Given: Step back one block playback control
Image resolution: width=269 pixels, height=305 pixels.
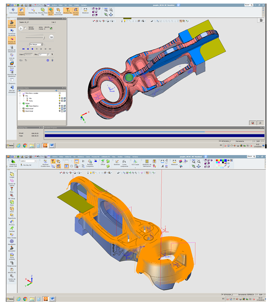Looking at the screenshot, I should (28, 49).
